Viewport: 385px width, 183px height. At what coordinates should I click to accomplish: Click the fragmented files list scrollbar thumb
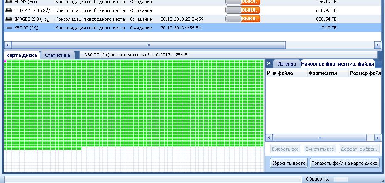(x=320, y=138)
